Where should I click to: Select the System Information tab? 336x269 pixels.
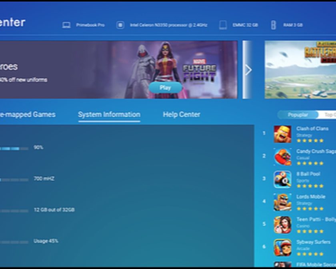tap(109, 115)
